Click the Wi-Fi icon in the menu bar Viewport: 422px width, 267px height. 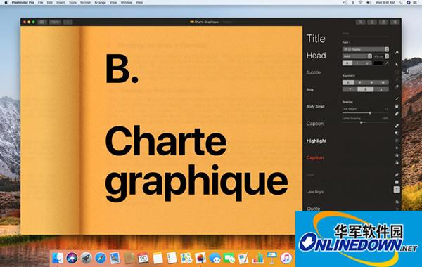click(x=361, y=2)
